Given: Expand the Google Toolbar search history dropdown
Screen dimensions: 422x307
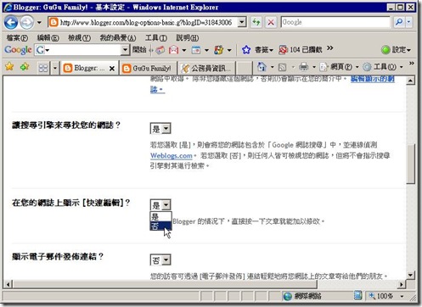Looking at the screenshot, I should (125, 50).
